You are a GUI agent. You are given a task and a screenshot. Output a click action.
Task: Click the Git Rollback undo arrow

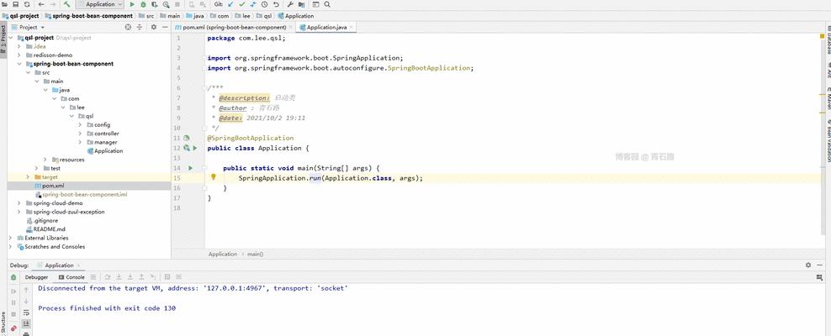click(x=276, y=4)
